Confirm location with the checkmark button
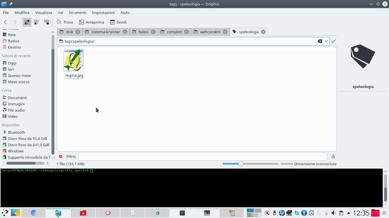Viewport: 389px width, 218px height. coord(334,41)
